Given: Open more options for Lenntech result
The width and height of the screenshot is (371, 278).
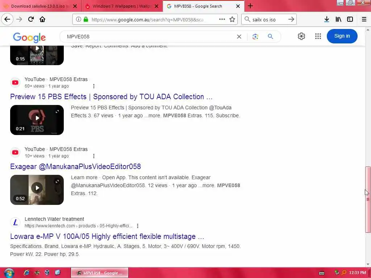Looking at the screenshot, I should (137, 226).
